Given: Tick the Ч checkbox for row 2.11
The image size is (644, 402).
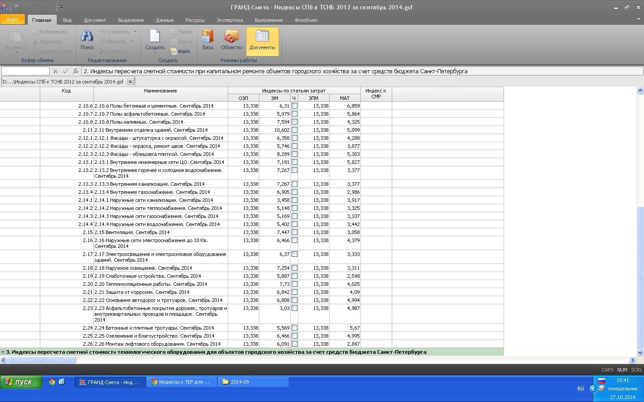Looking at the screenshot, I should click(294, 130).
